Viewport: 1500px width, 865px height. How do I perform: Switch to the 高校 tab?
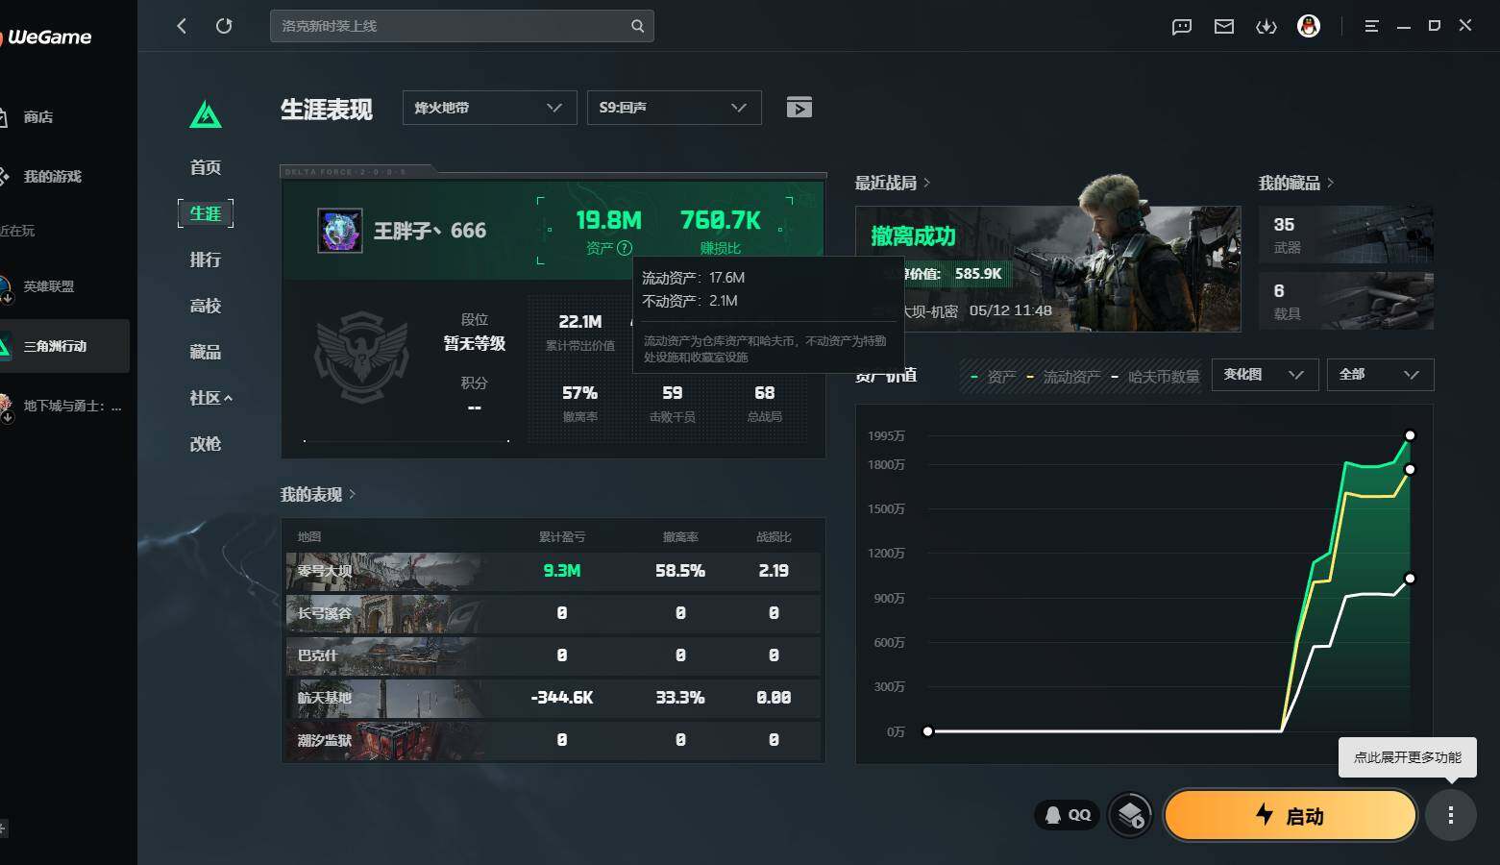[x=206, y=306]
